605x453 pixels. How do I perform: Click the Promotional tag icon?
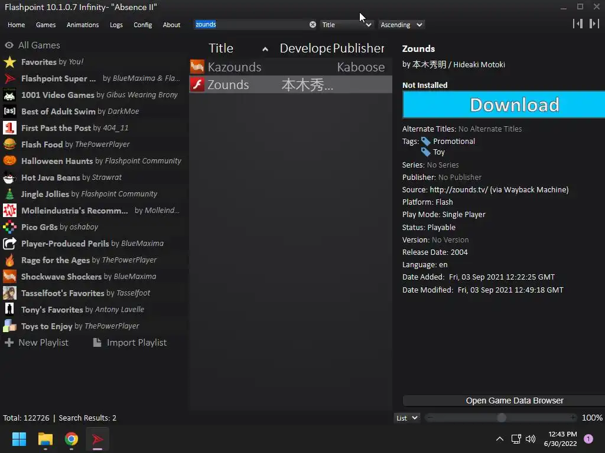(x=425, y=142)
